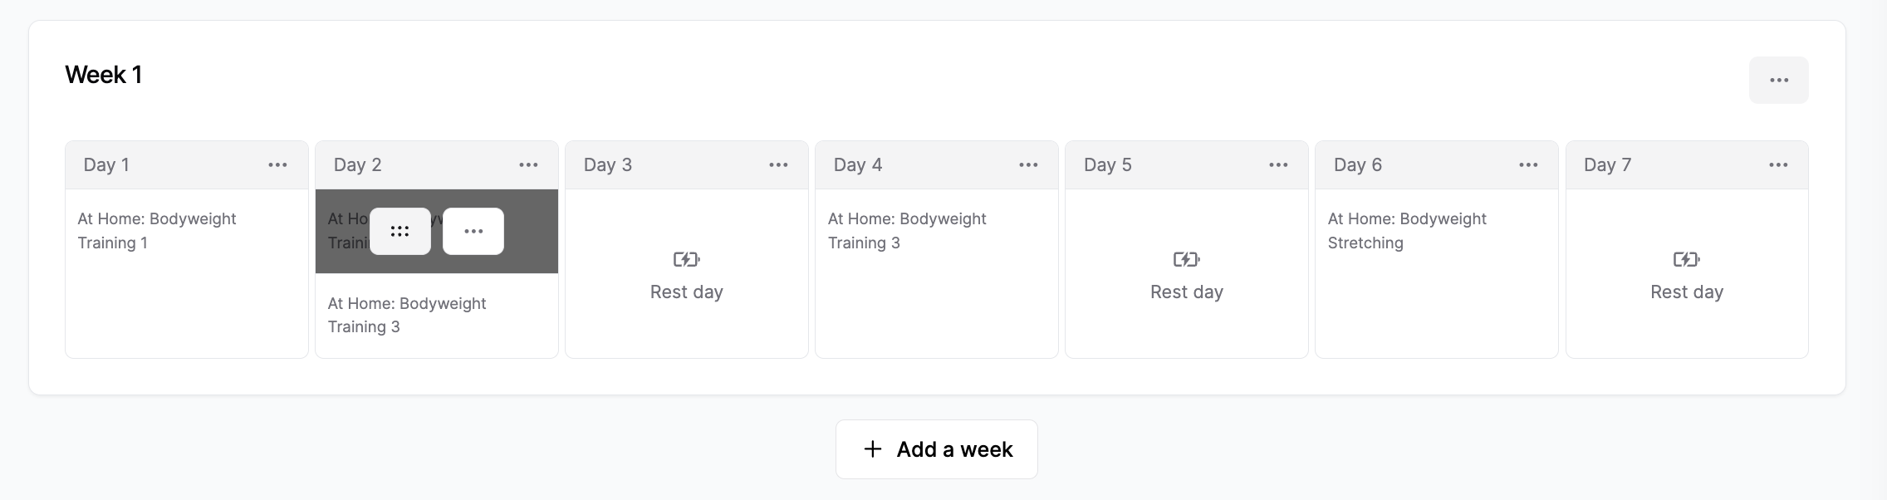Open the Week 1 options menu

click(1778, 81)
